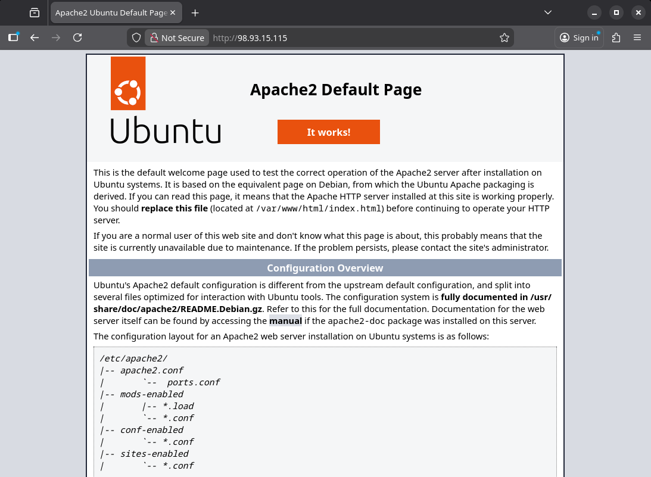Click the Sign in button

pos(578,37)
